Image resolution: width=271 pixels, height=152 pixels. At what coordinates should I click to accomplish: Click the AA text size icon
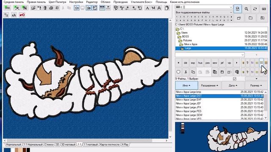point(14,15)
